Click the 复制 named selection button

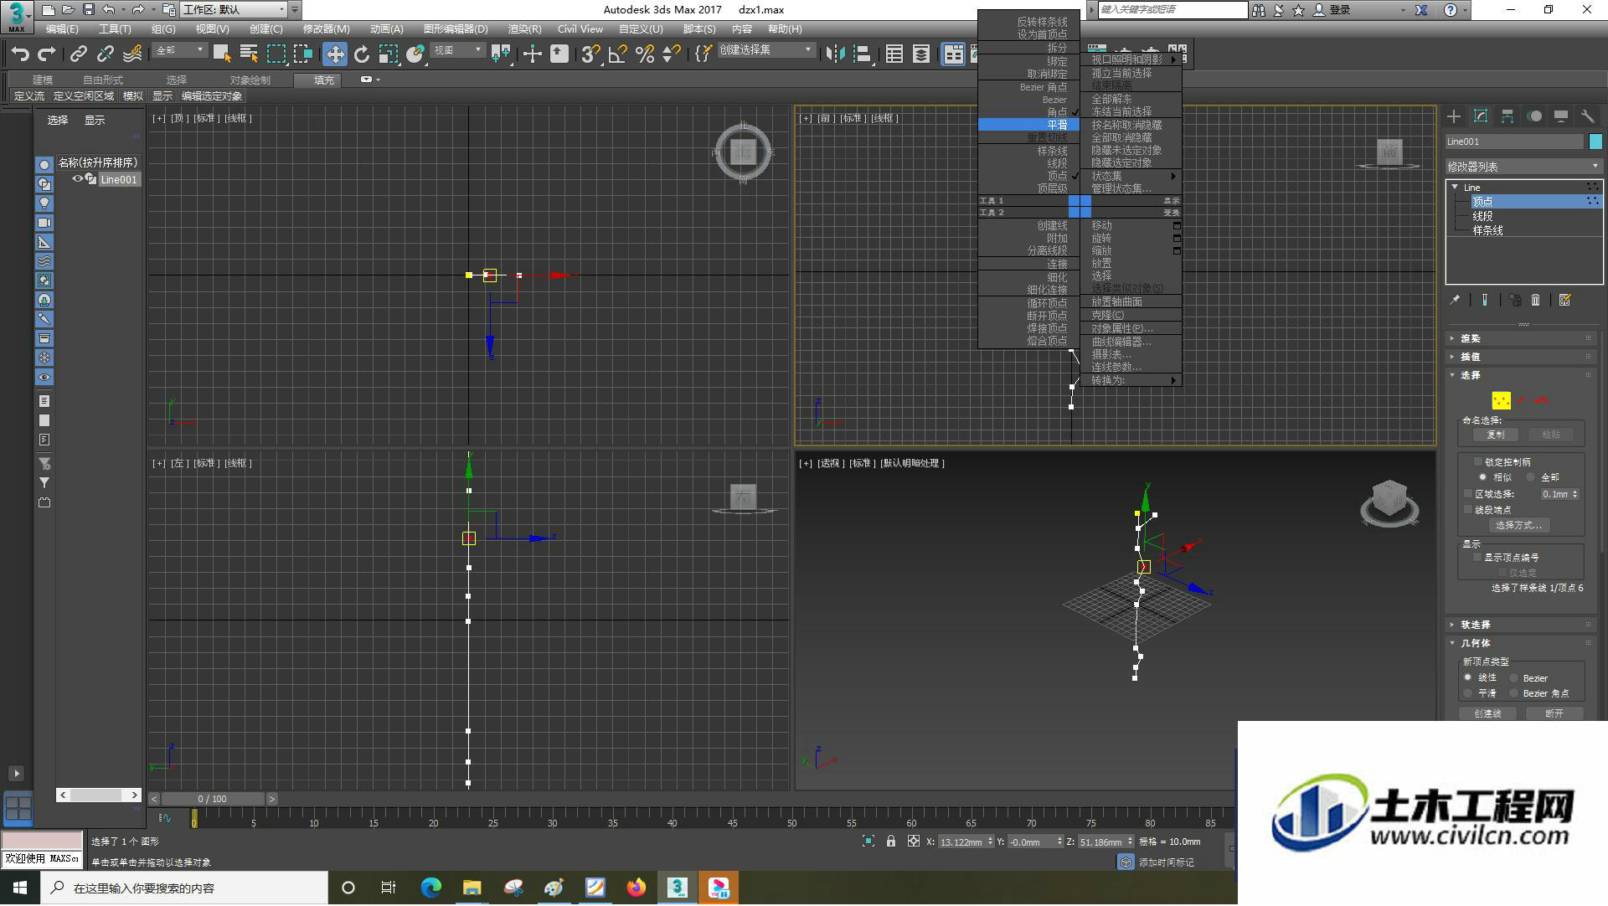coord(1495,435)
